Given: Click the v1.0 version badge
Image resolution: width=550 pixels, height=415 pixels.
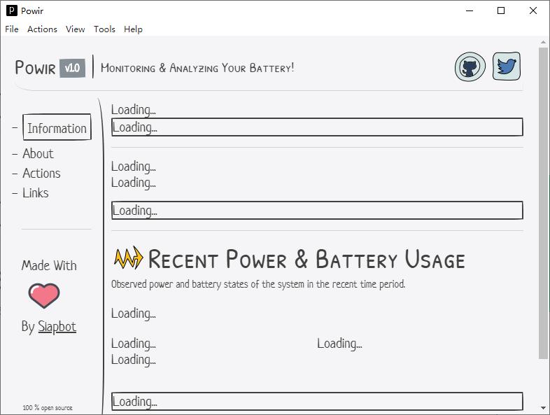Looking at the screenshot, I should [x=72, y=68].
